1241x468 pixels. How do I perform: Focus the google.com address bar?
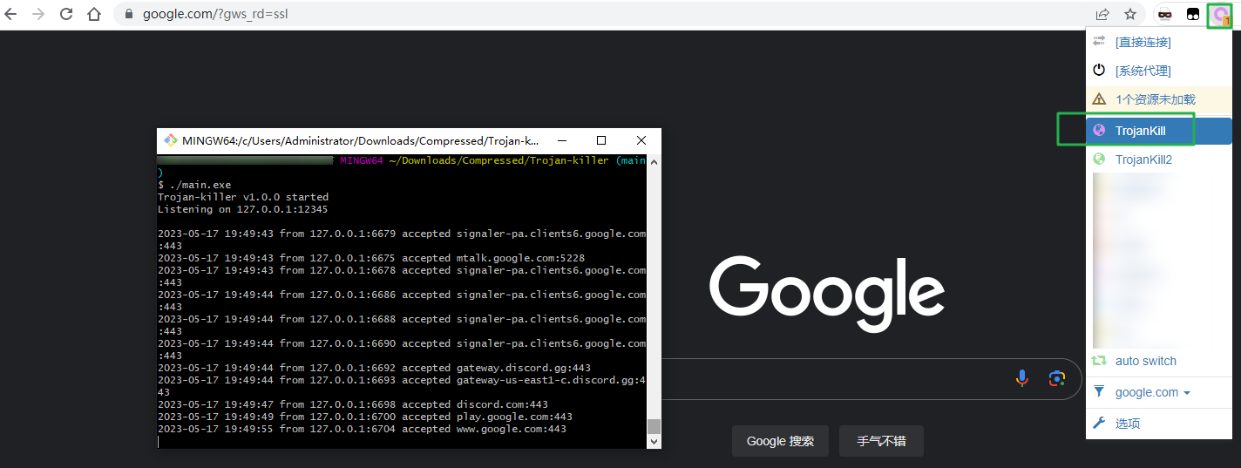(601, 14)
